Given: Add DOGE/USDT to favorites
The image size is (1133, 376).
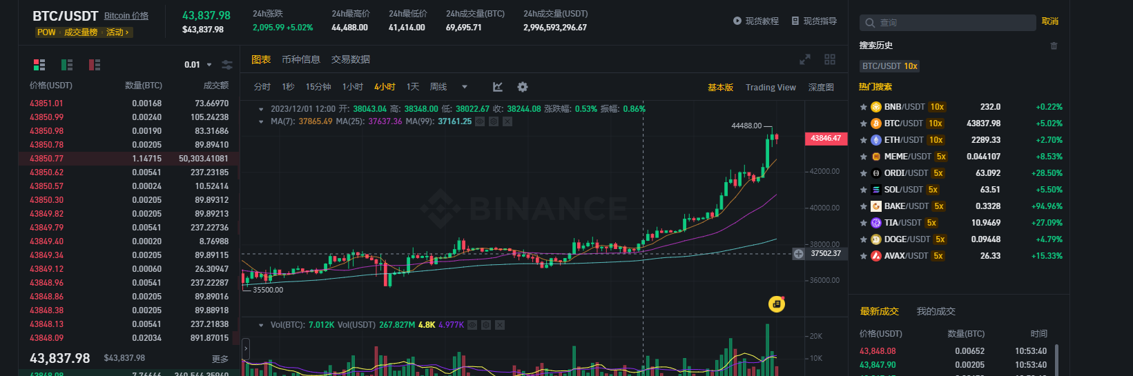Looking at the screenshot, I should [x=863, y=239].
